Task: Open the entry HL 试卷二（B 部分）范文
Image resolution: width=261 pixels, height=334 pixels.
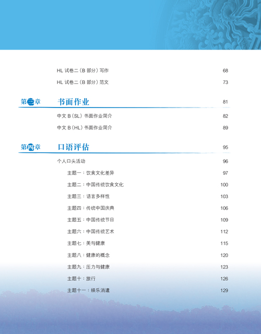Action: click(82, 82)
